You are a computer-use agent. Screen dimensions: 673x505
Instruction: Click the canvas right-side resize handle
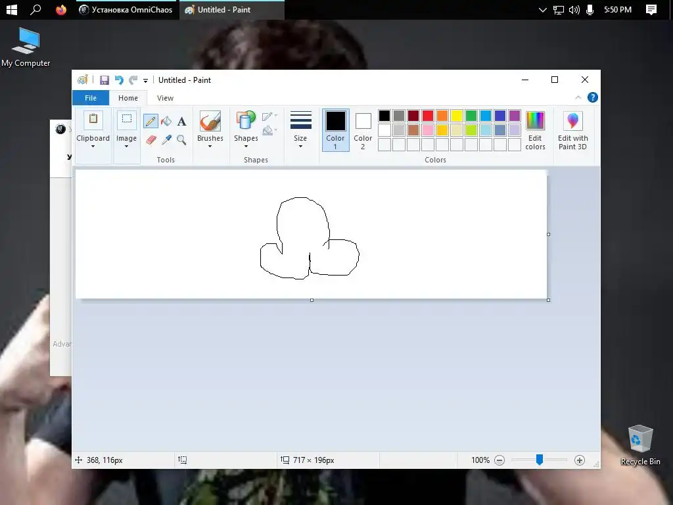pyautogui.click(x=549, y=235)
